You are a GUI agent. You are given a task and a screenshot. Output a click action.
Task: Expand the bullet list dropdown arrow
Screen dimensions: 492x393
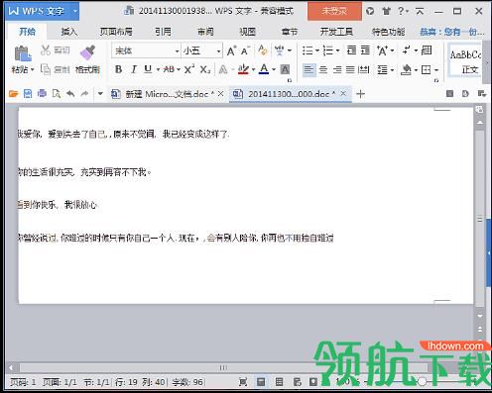point(316,50)
